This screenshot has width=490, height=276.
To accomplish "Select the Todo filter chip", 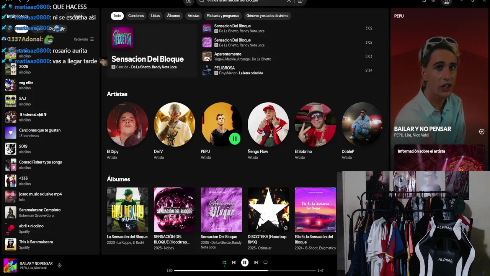I will pos(117,16).
